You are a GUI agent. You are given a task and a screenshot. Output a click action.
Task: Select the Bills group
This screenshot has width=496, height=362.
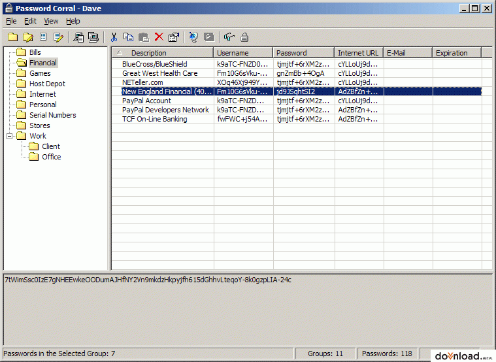[x=35, y=52]
